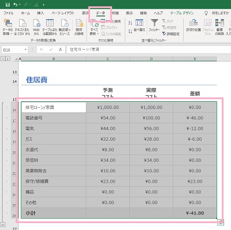The image size is (231, 230).
Task: Select column B header
Action: coord(54,59)
